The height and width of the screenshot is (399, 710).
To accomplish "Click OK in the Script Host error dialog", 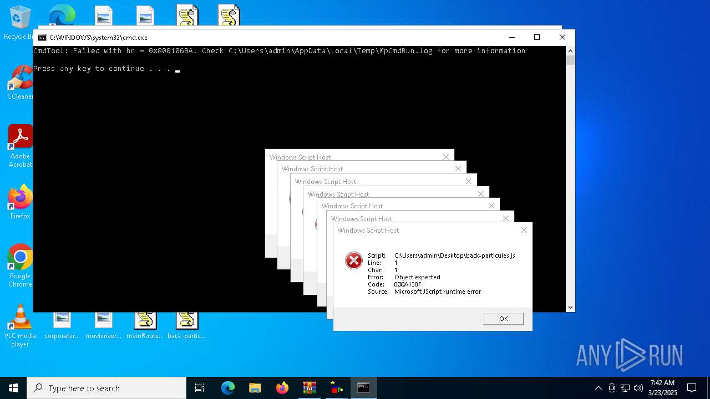I will pyautogui.click(x=503, y=318).
